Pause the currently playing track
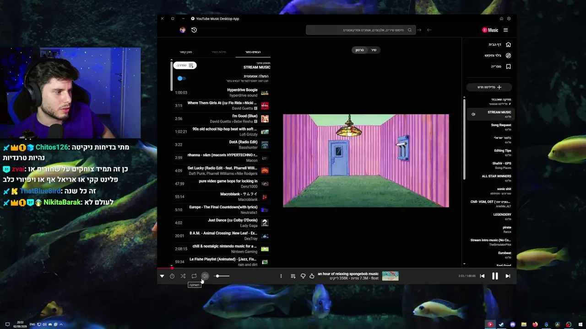This screenshot has width=586, height=329. click(495, 276)
